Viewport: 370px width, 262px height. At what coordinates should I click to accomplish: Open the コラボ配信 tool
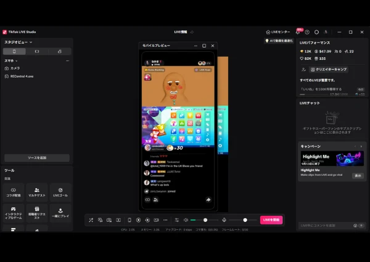pyautogui.click(x=14, y=192)
